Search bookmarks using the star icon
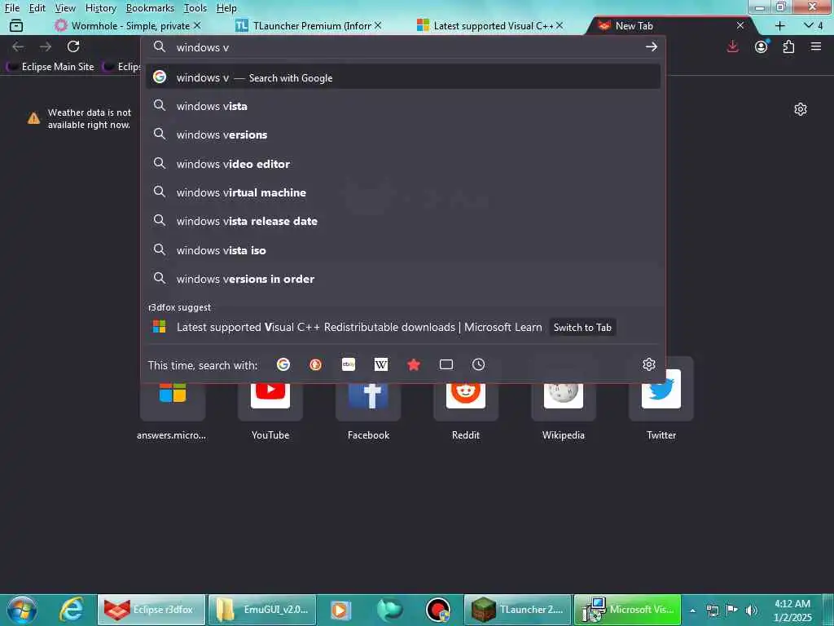 [413, 364]
